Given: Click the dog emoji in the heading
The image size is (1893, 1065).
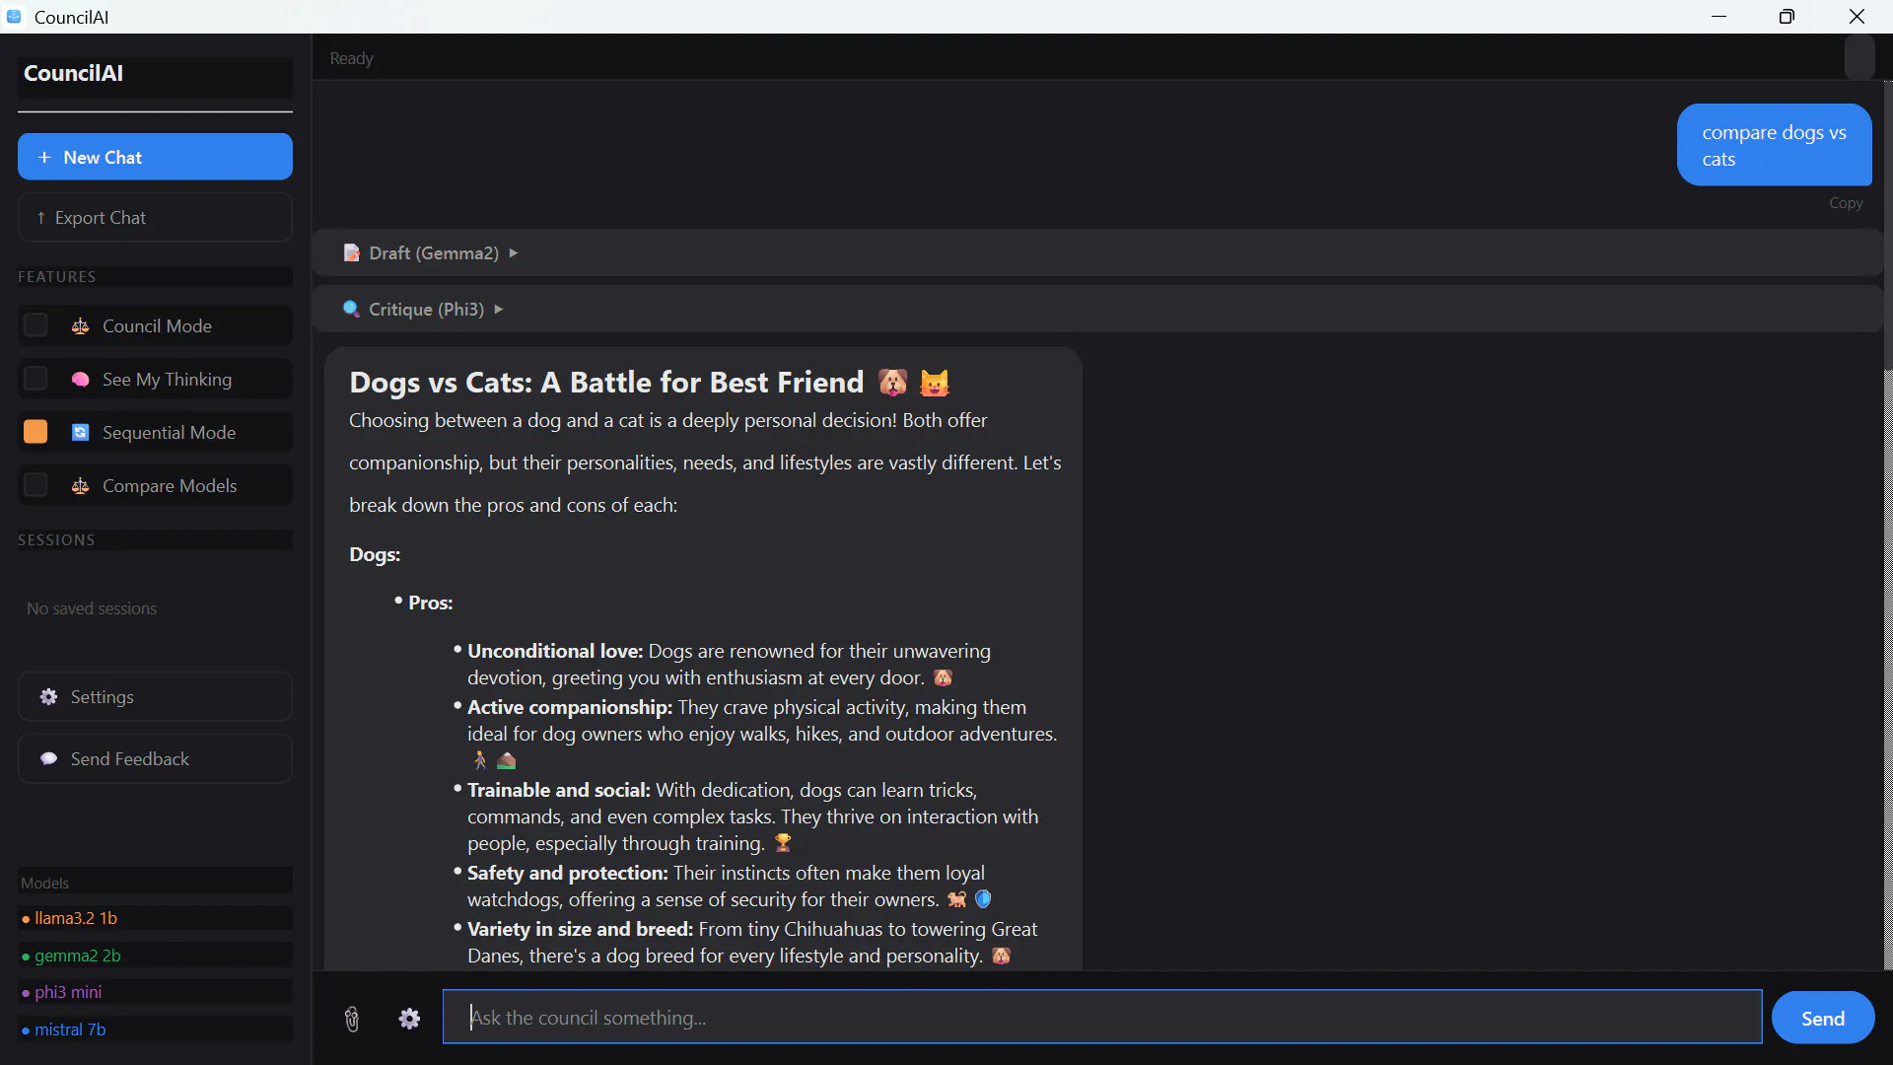Looking at the screenshot, I should pos(893,383).
